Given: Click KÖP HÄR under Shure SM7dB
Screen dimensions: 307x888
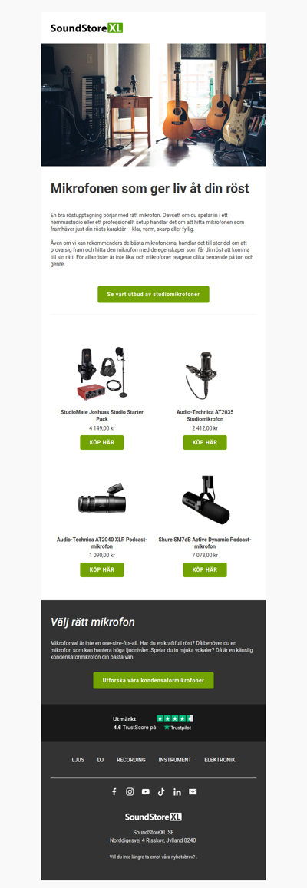Looking at the screenshot, I should (x=205, y=569).
